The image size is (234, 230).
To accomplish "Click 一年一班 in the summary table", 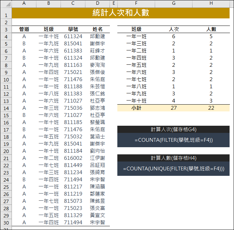I will click(136, 36).
